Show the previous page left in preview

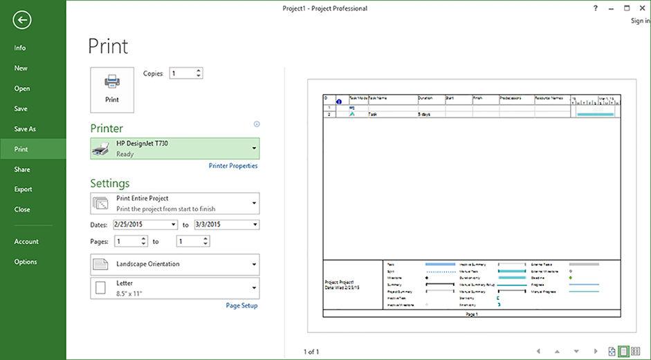[538, 351]
